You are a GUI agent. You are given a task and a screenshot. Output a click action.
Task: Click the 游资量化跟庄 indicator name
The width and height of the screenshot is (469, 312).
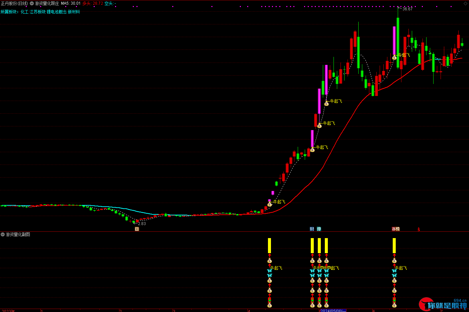(47, 3)
